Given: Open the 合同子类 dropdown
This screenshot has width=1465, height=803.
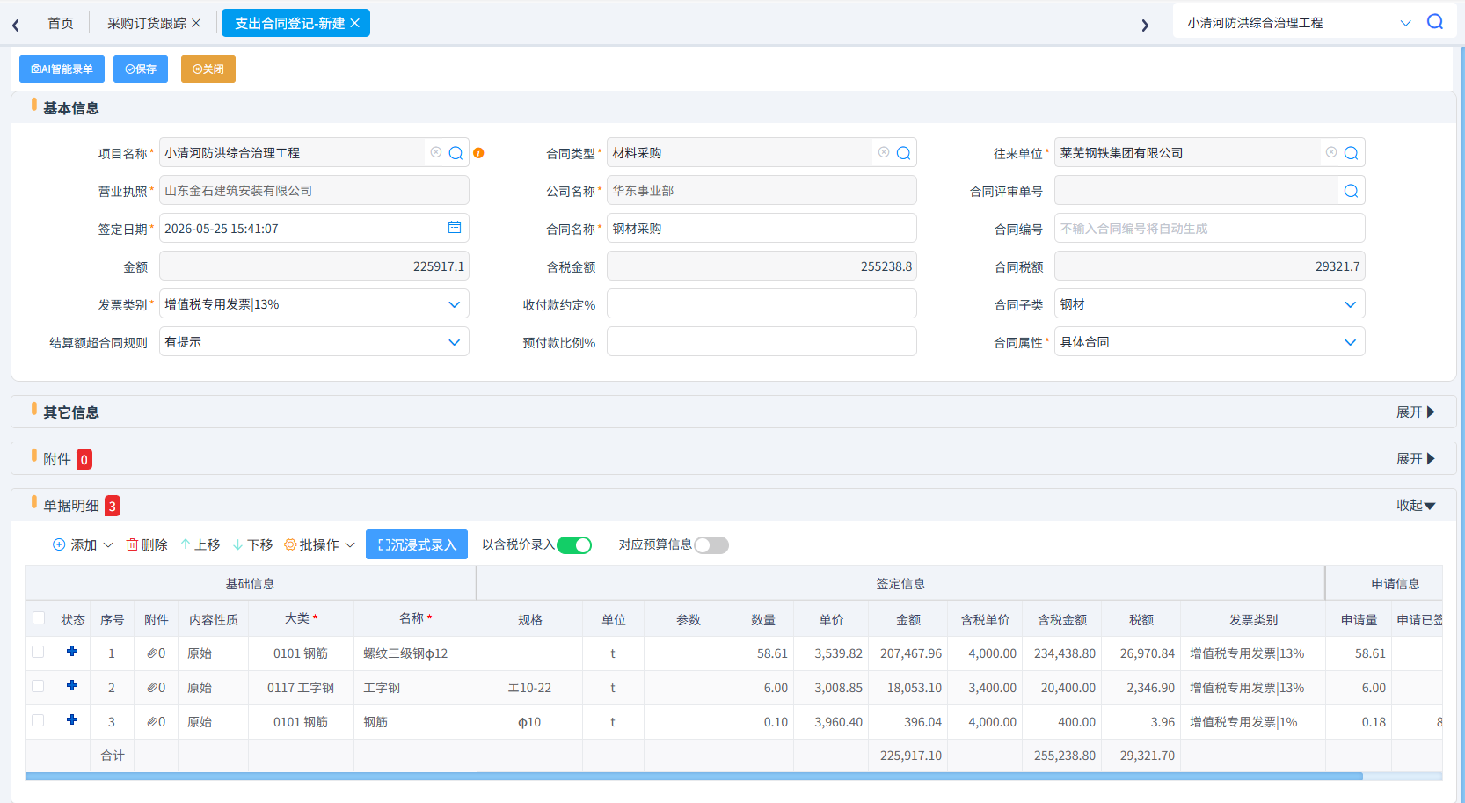Looking at the screenshot, I should [x=1209, y=304].
